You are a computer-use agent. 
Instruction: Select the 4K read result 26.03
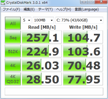click(x=42, y=65)
